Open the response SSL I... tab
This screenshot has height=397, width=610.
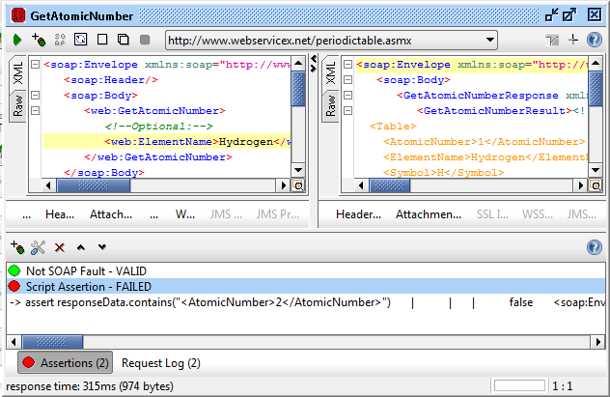click(492, 214)
